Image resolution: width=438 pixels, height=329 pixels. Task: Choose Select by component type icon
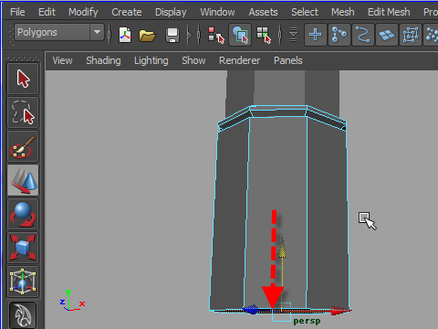click(x=264, y=35)
